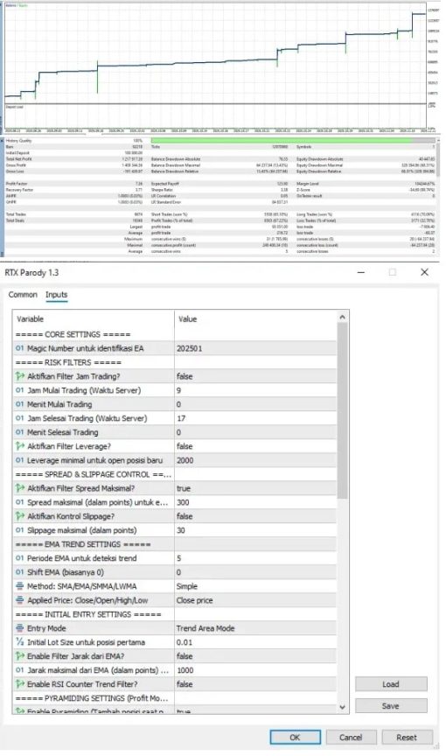
Task: Click the Jam Selesai Trading integer icon
Action: 20,418
